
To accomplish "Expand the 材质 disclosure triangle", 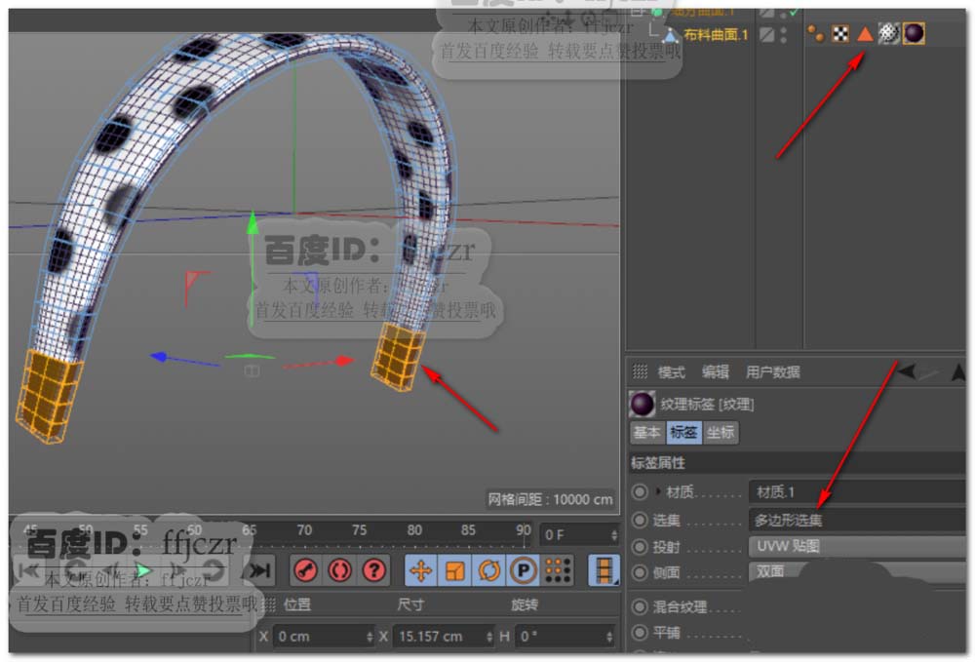I will click(x=657, y=492).
